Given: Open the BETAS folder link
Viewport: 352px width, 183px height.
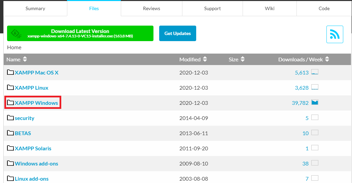Looking at the screenshot, I should pos(23,133).
